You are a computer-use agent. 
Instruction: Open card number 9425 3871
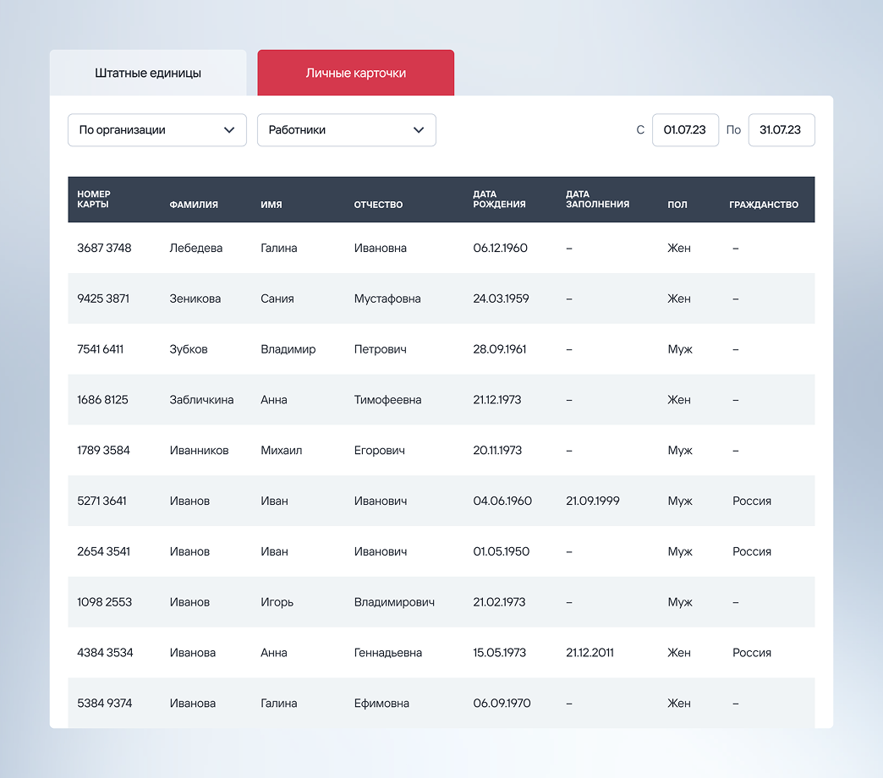(x=103, y=299)
